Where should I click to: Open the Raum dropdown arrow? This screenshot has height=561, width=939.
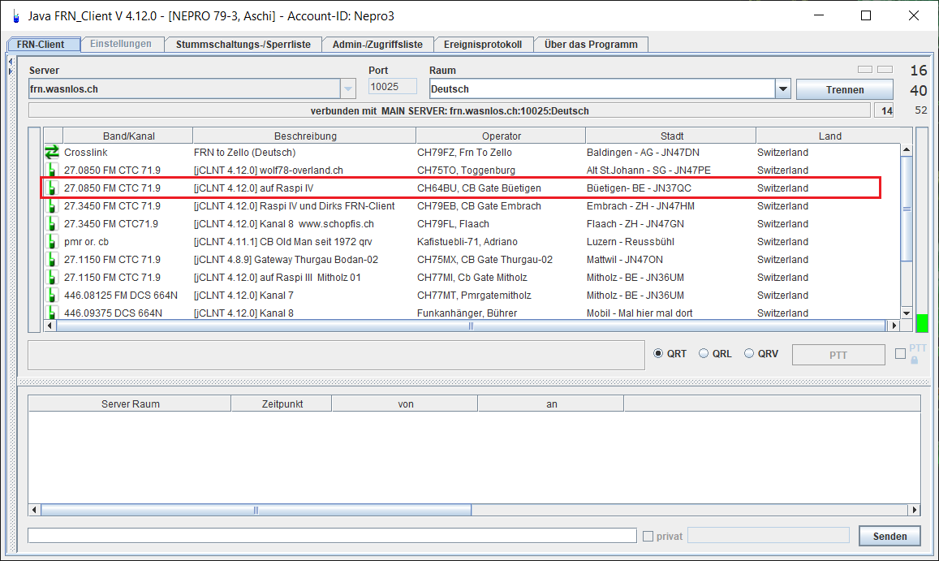[782, 89]
